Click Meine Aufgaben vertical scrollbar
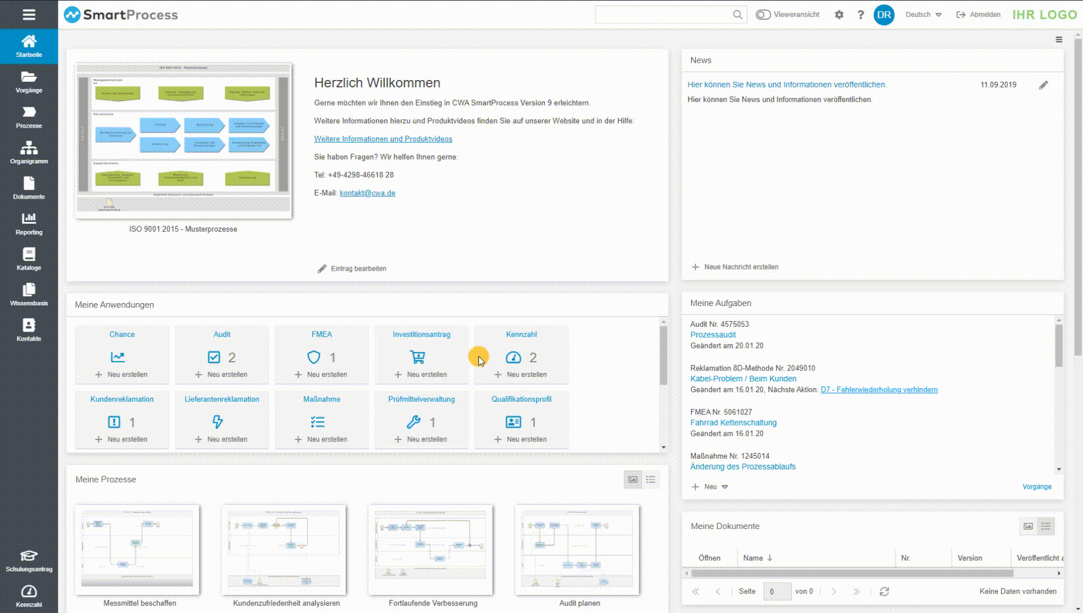This screenshot has width=1083, height=613. [x=1059, y=346]
